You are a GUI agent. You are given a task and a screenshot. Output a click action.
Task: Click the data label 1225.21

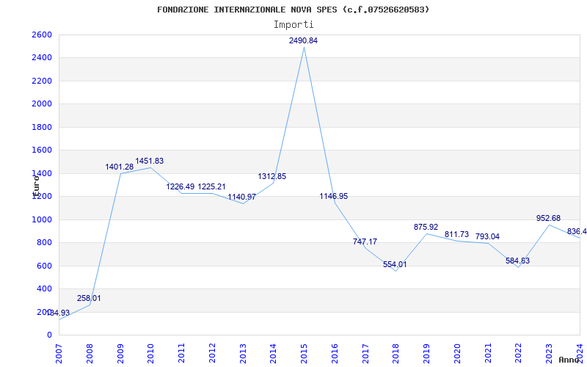(211, 186)
